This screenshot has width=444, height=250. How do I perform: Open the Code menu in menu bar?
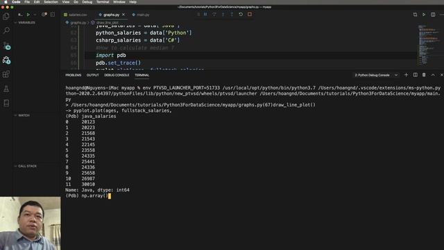pos(16,2)
